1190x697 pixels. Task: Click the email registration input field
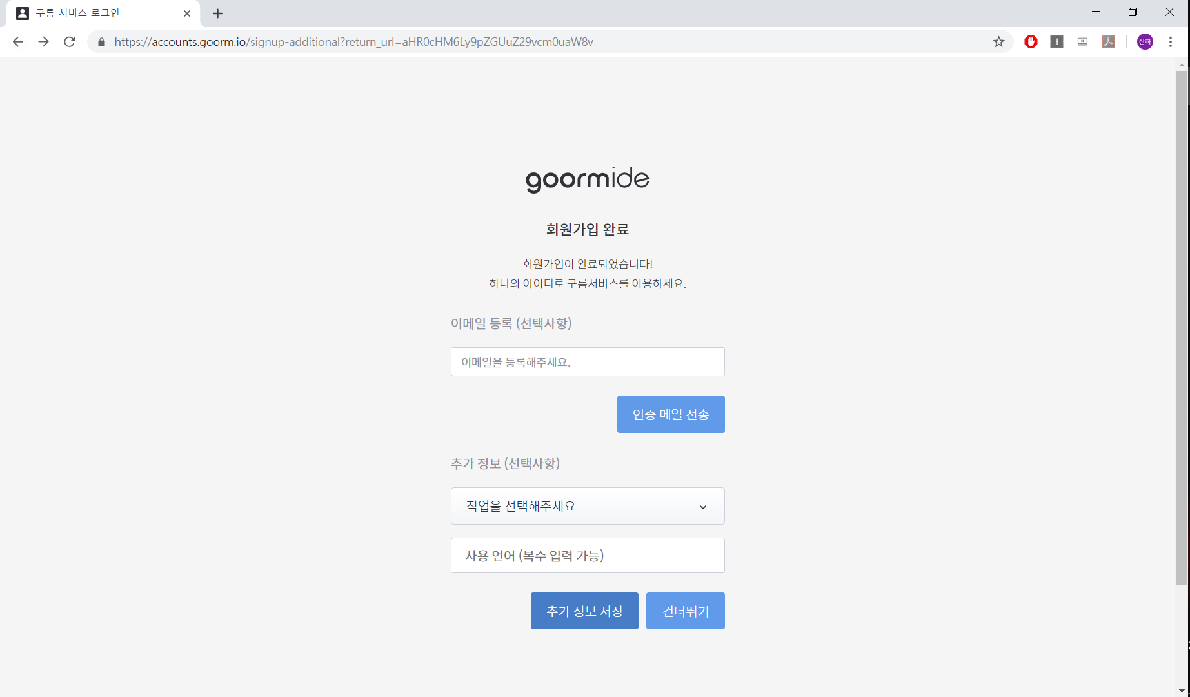588,362
